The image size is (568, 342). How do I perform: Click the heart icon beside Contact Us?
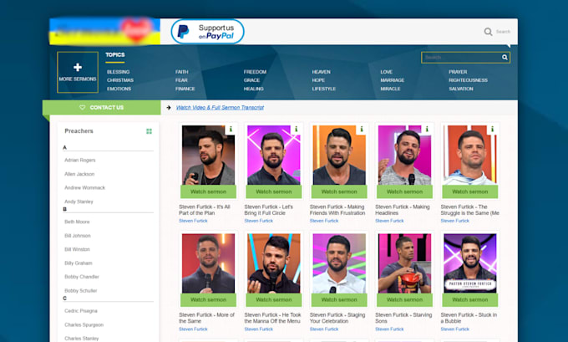[x=82, y=107]
